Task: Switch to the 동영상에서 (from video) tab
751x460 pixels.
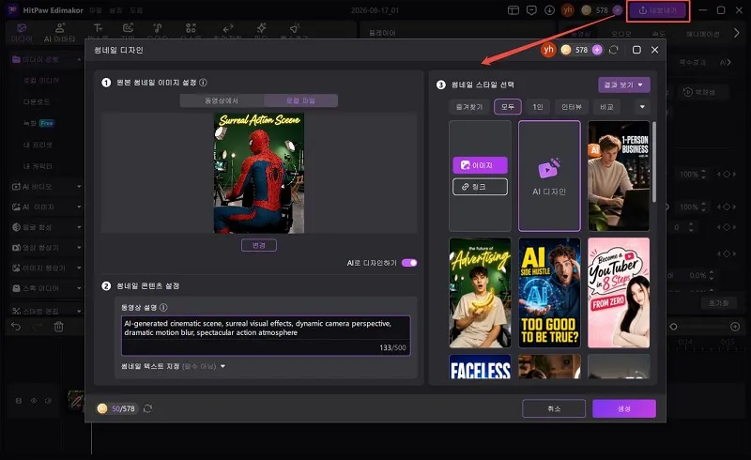Action: 222,100
